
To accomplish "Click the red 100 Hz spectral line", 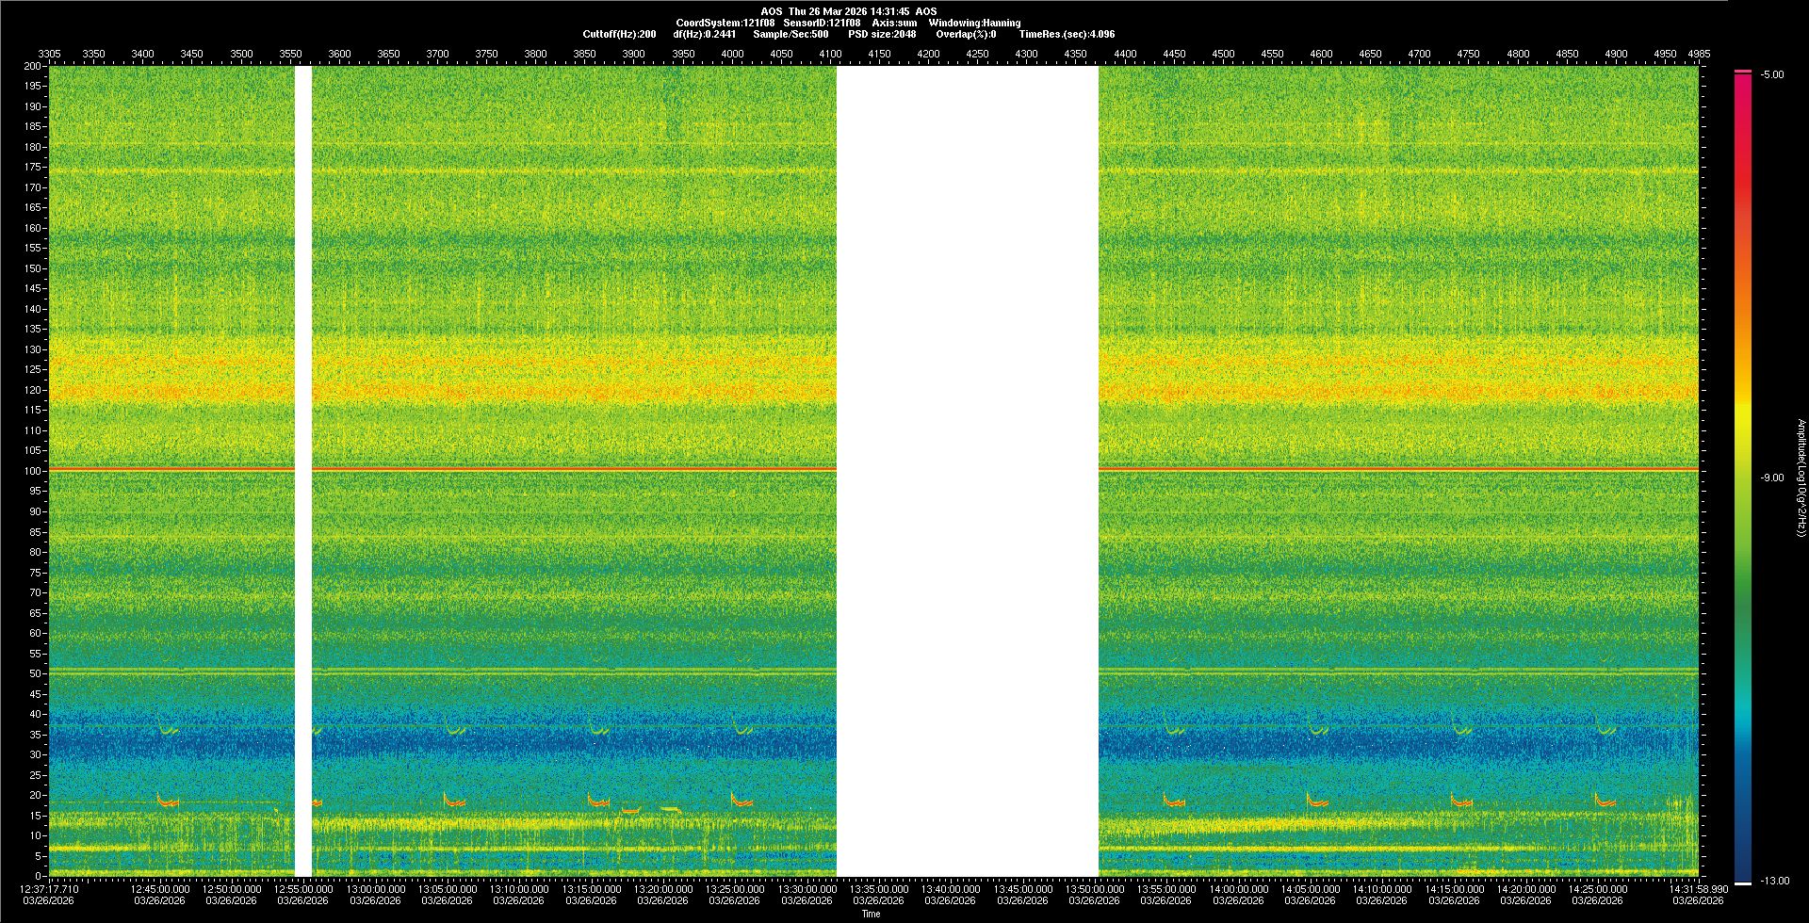I will click(565, 469).
